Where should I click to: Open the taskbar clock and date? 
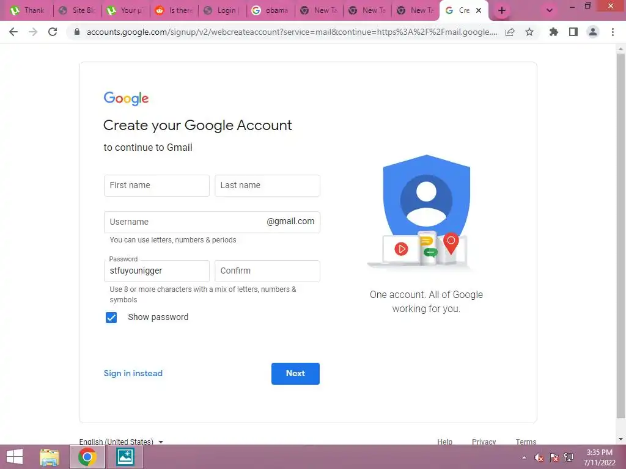click(599, 457)
